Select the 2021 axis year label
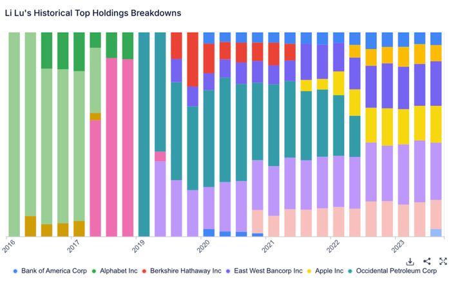This screenshot has height=281, width=451. pyautogui.click(x=269, y=247)
